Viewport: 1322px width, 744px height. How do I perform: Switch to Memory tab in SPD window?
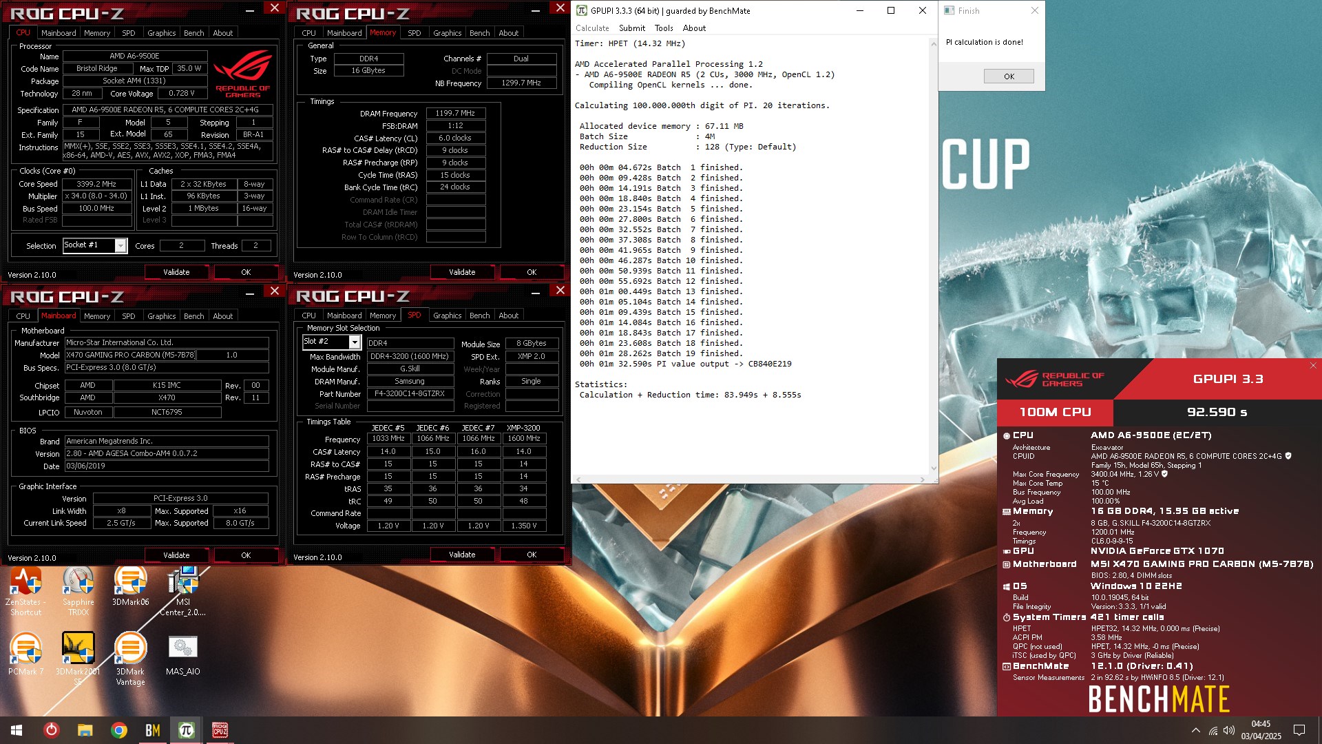(382, 316)
